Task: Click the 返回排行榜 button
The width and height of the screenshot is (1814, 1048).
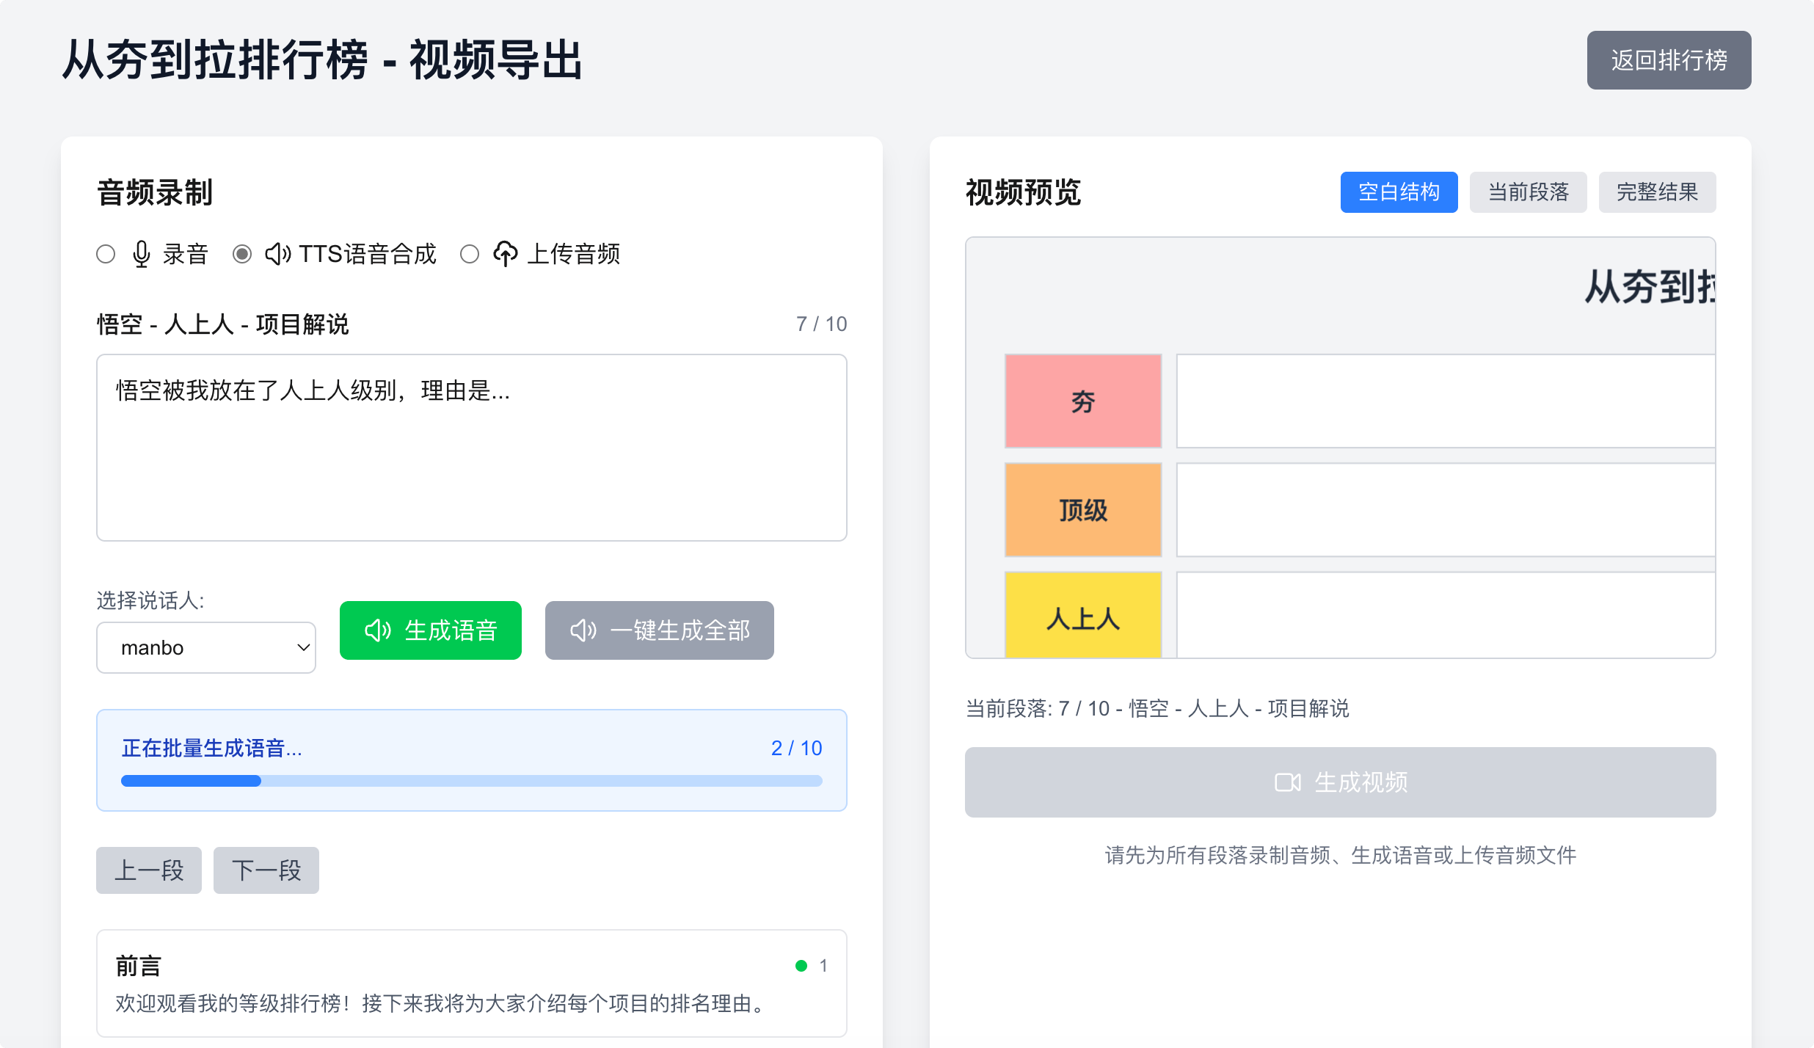Action: pos(1669,60)
